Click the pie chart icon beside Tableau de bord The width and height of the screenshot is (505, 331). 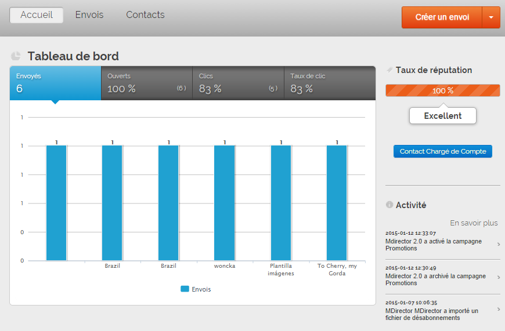point(16,56)
